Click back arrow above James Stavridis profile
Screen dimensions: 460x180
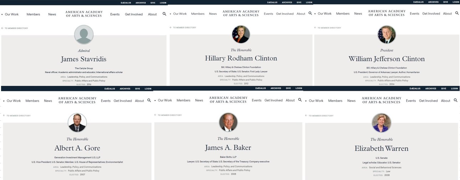click(x=2, y=28)
